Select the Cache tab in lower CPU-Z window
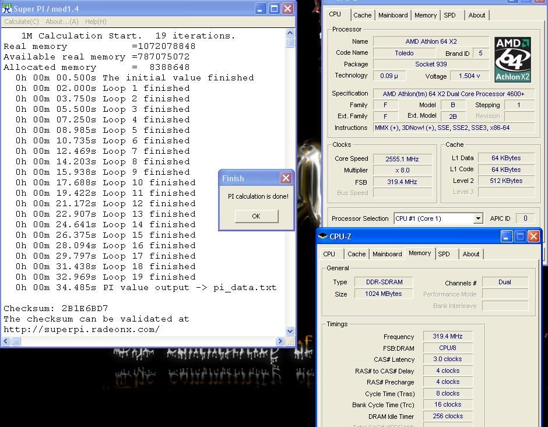This screenshot has width=548, height=427. [x=357, y=254]
